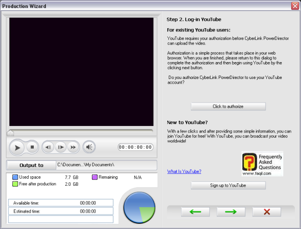Move the preview seek slider thumb
The image size is (301, 229).
point(10,133)
